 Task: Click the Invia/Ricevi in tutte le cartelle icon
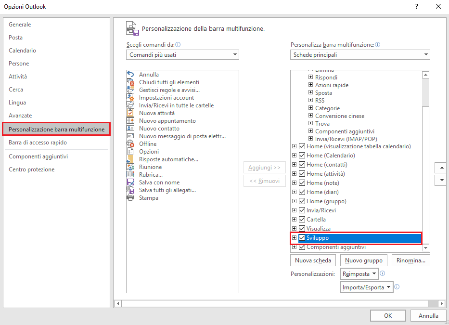(x=130, y=105)
